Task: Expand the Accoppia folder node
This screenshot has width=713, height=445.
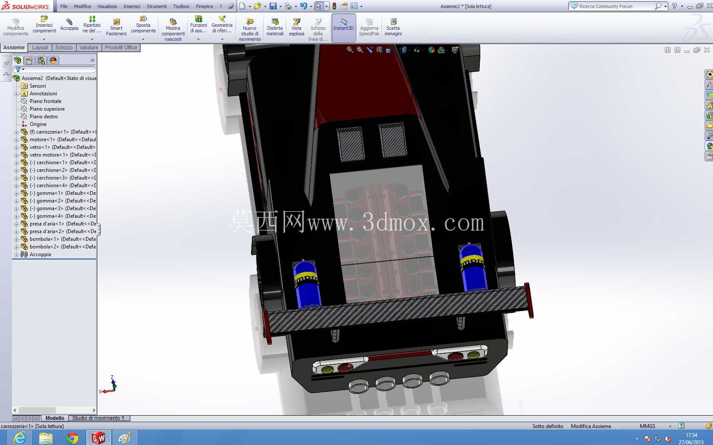Action: pyautogui.click(x=17, y=254)
